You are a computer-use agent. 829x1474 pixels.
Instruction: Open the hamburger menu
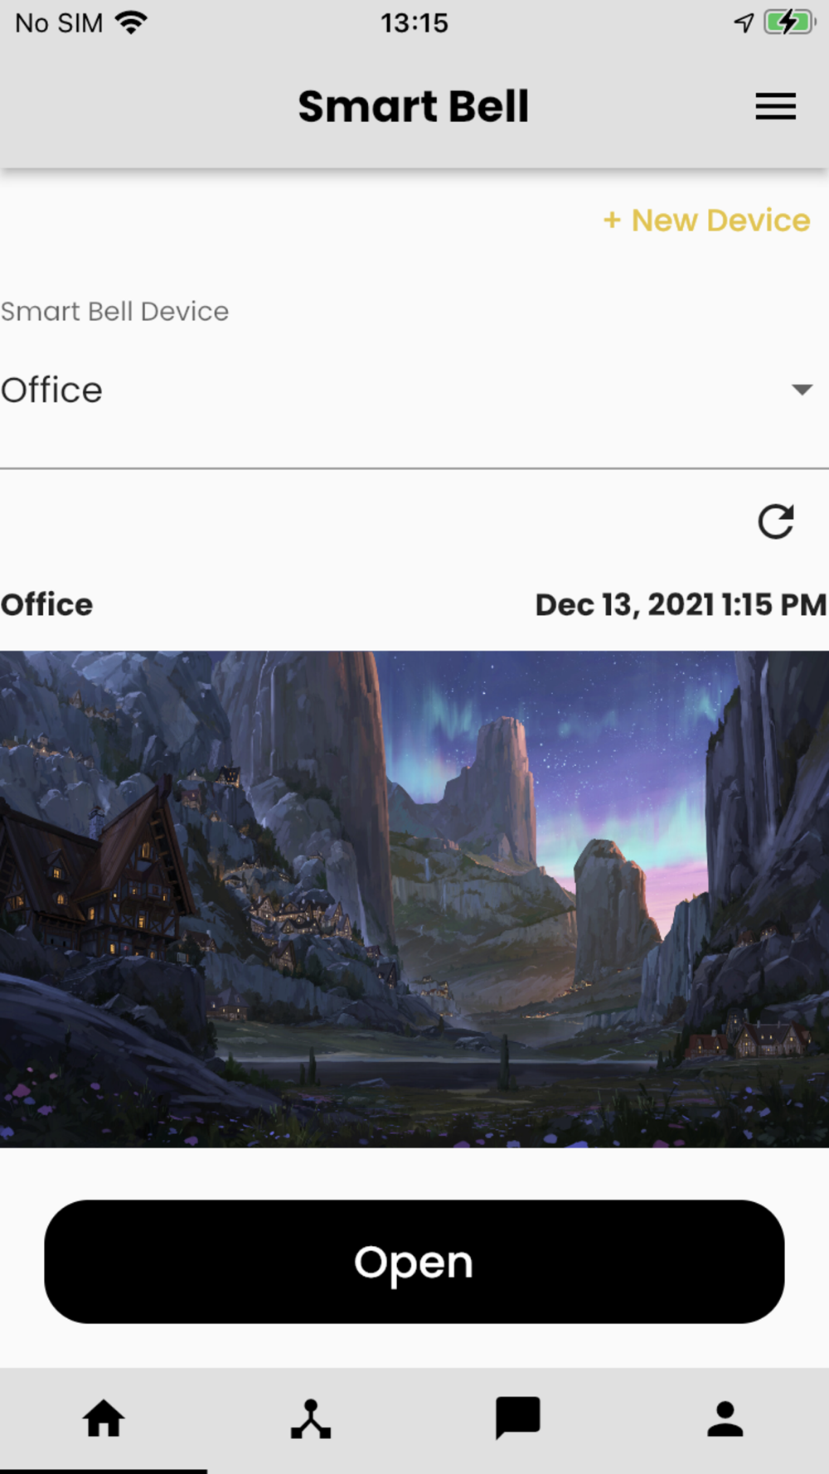coord(775,107)
